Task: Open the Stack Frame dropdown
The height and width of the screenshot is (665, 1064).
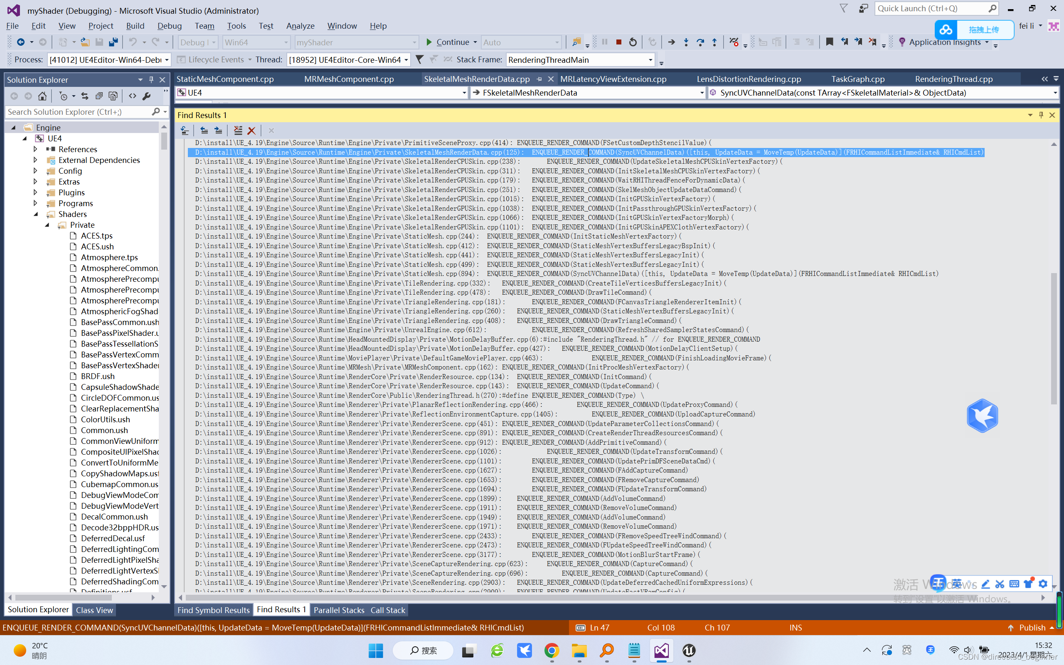Action: click(x=651, y=60)
